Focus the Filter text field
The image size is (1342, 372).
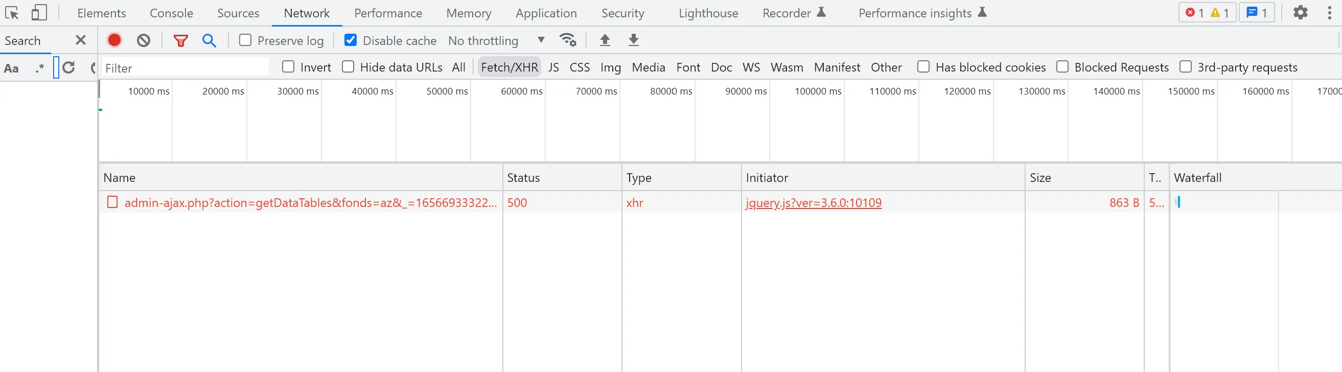coord(185,68)
